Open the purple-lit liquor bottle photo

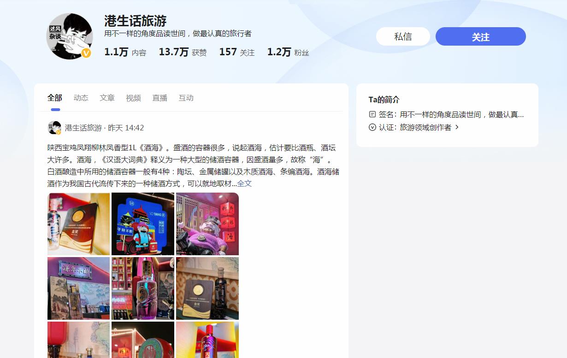(143, 288)
